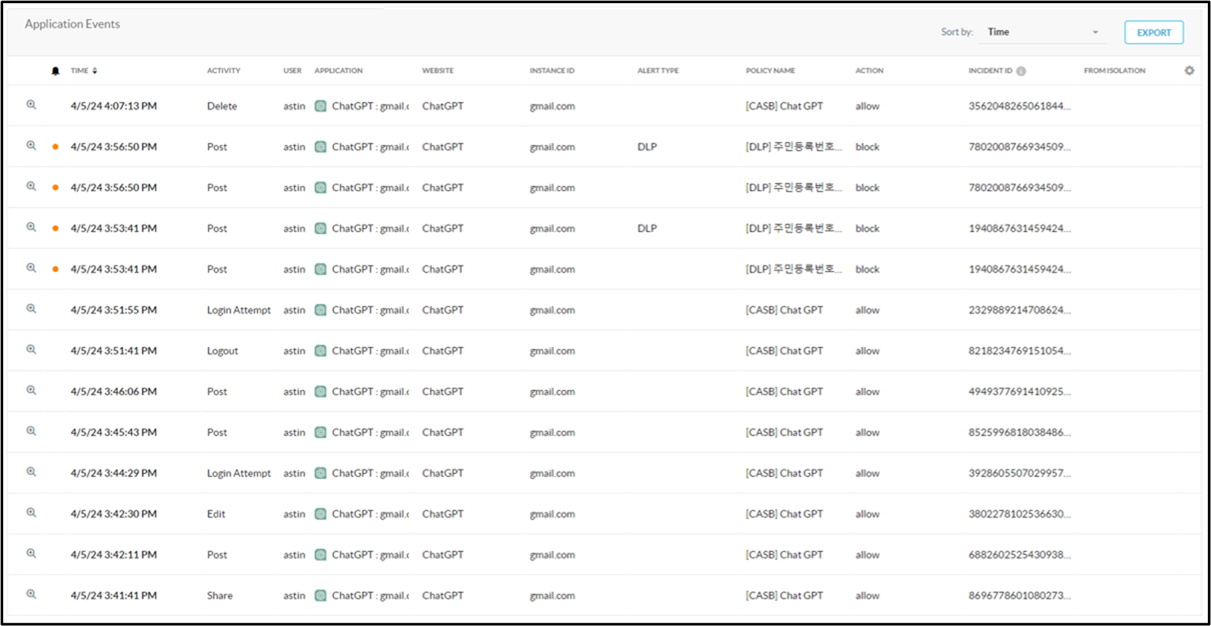
Task: Click gmail.com instance in the Edit row
Action: 552,514
